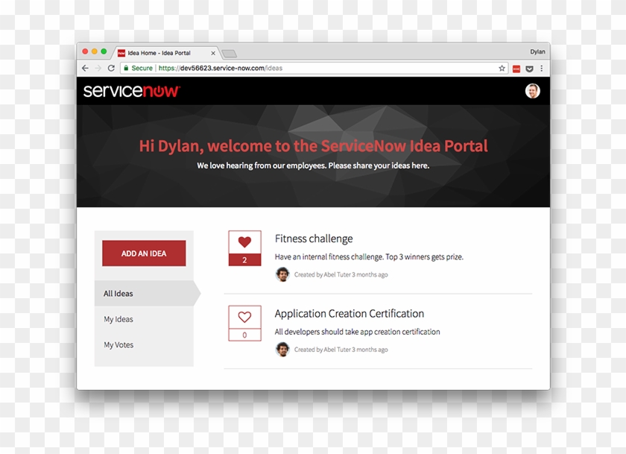Click 'Created by Abel Tuter' under Fitness challenge
This screenshot has width=626, height=454.
[322, 275]
